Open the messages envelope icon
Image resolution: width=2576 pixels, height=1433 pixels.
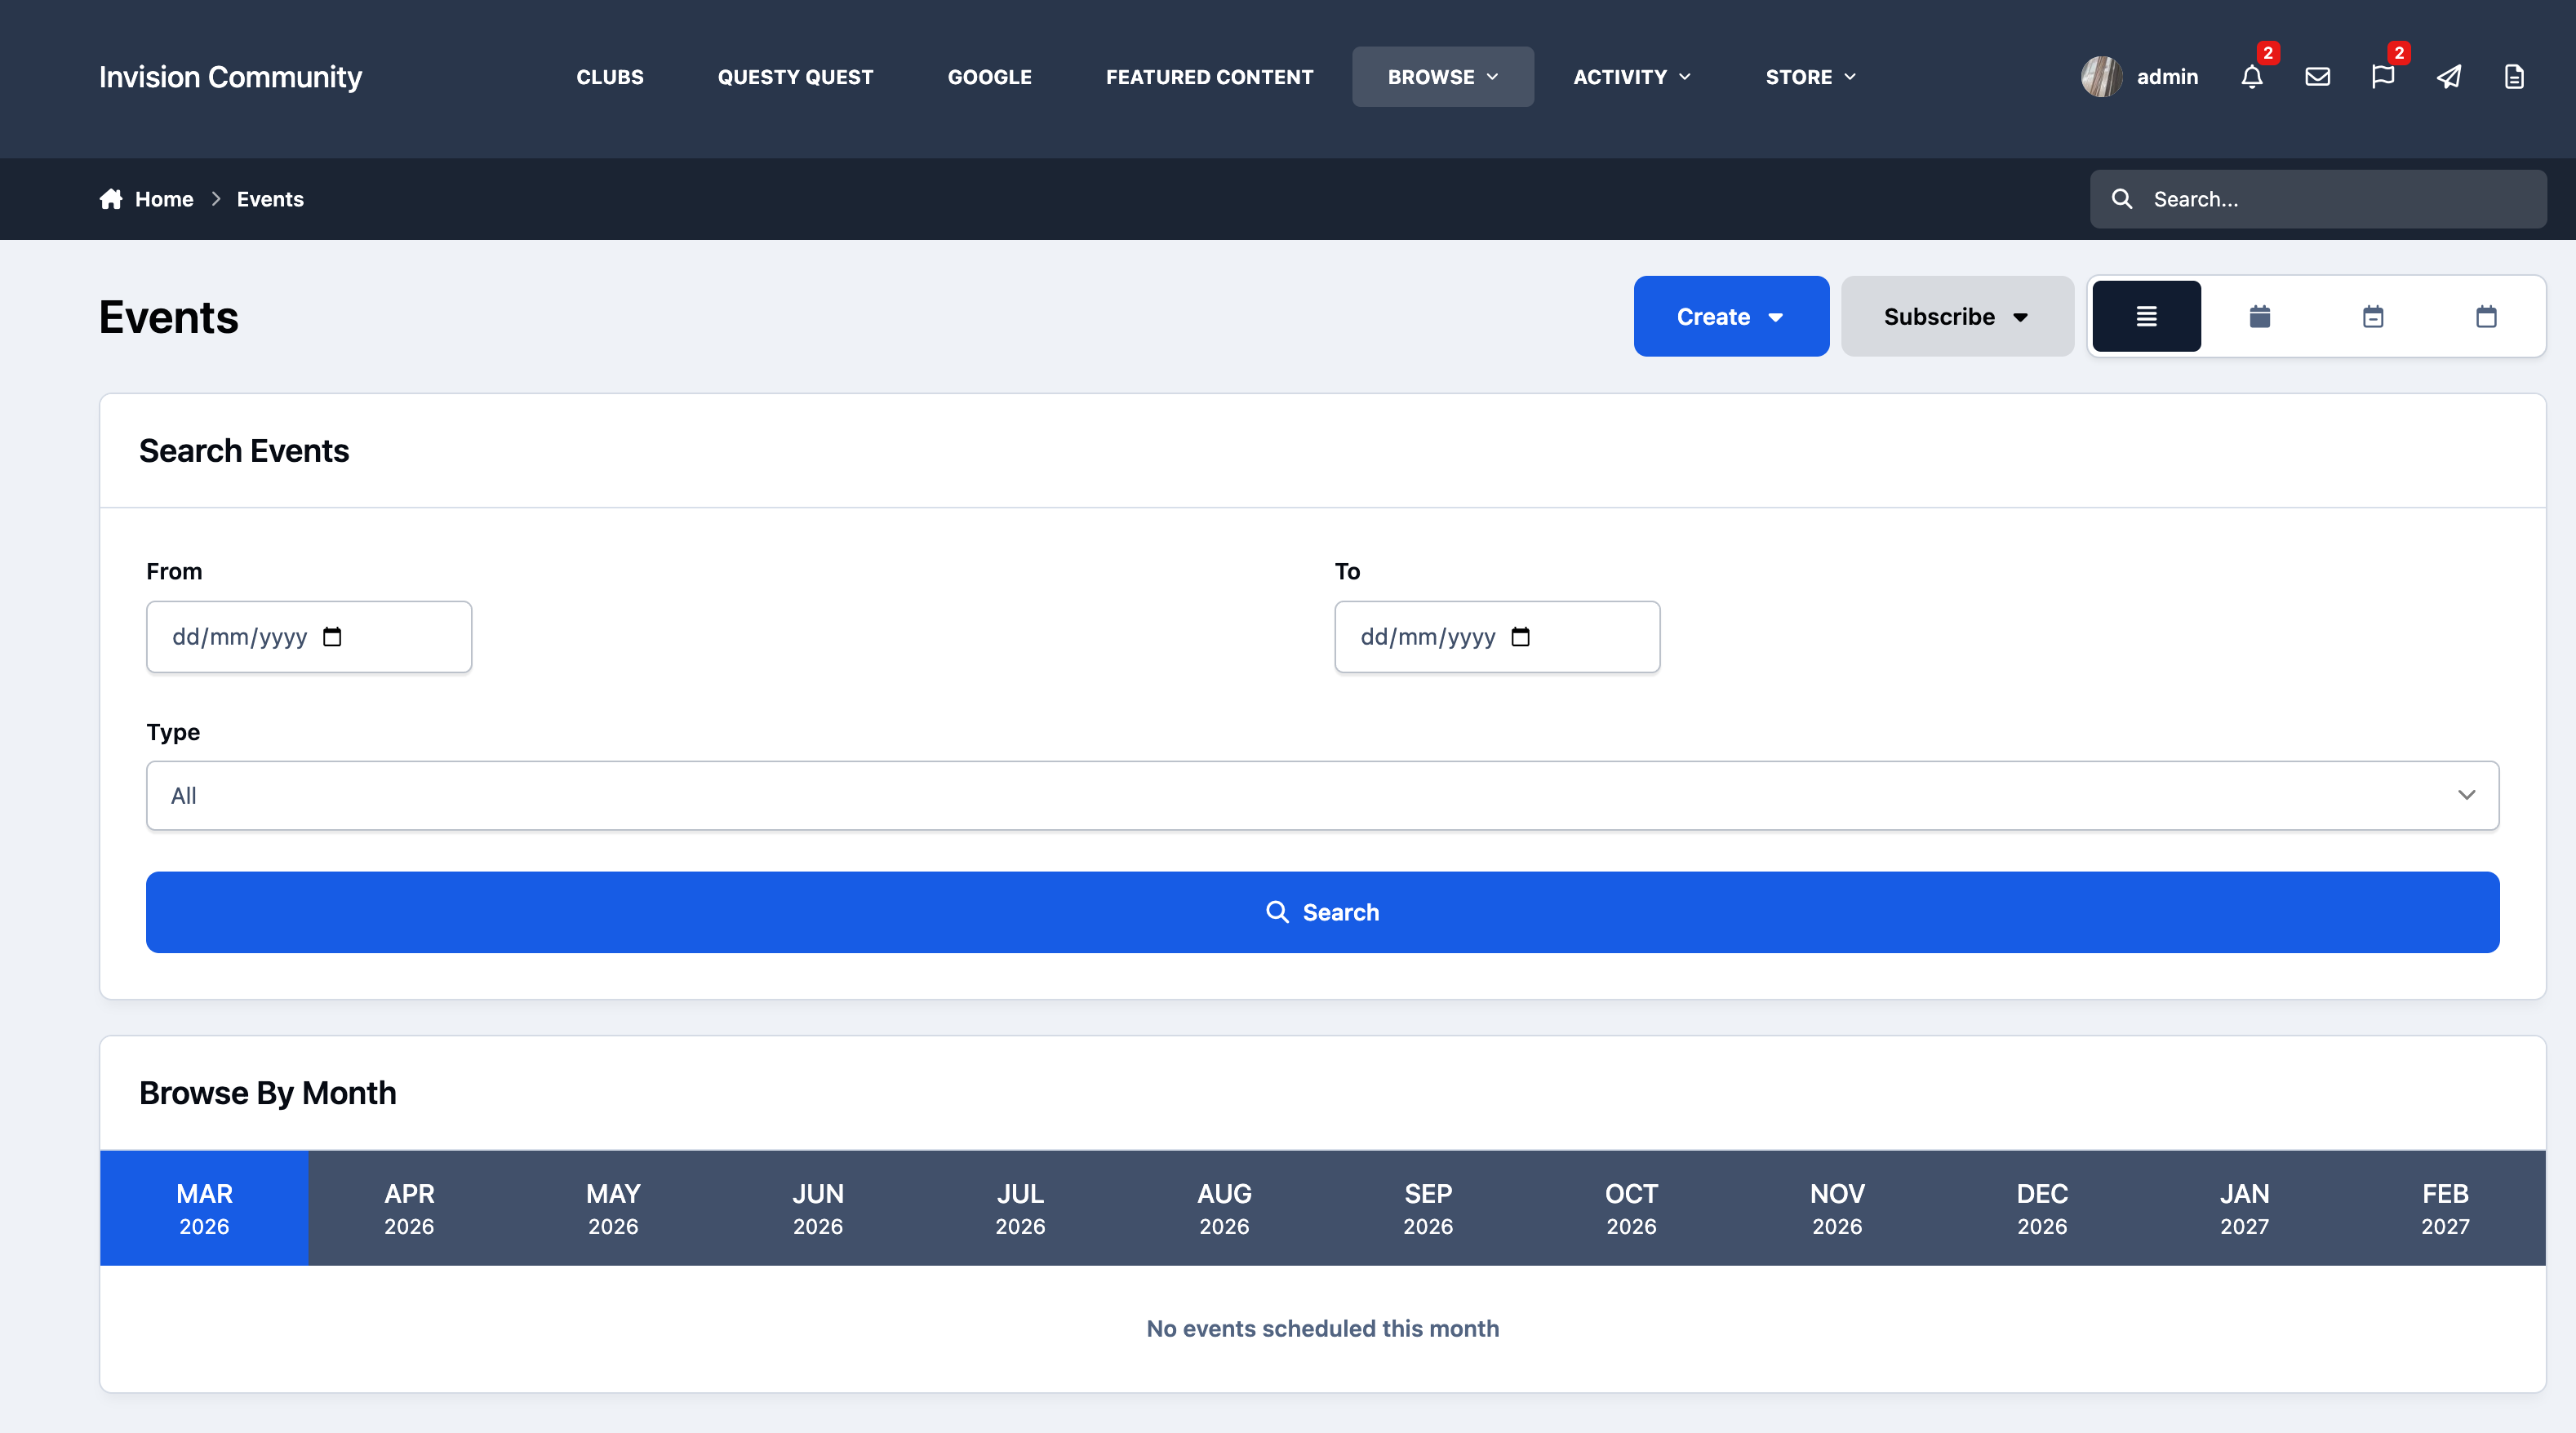[2317, 77]
